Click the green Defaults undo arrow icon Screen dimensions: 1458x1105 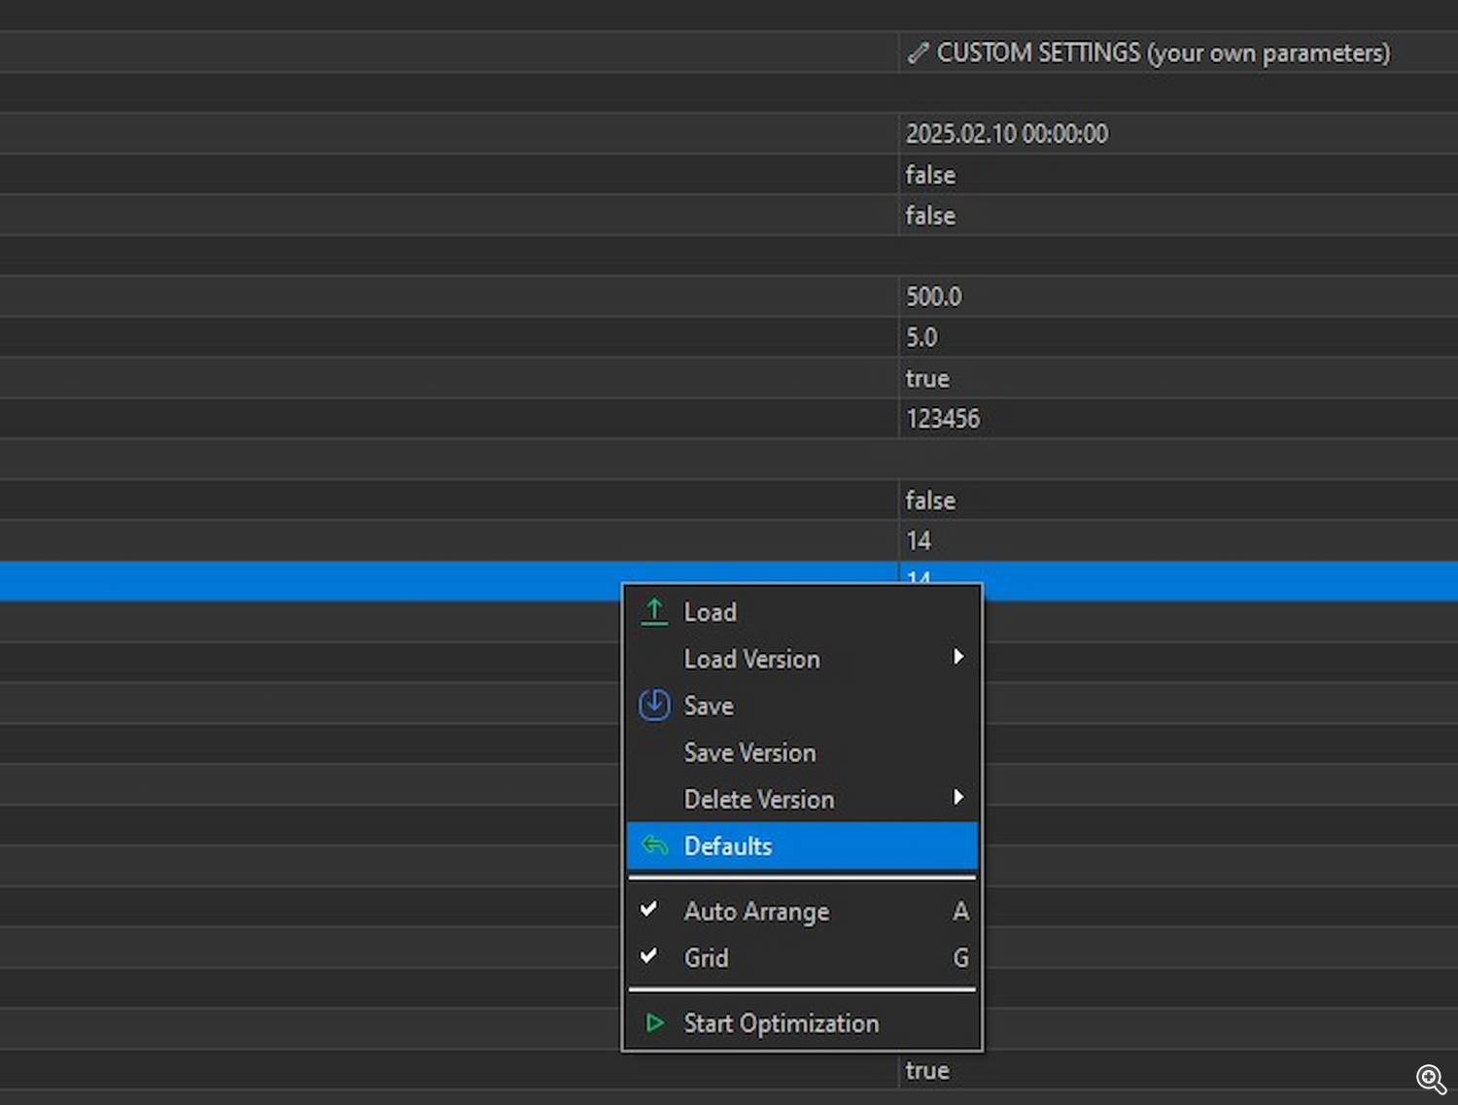(655, 846)
